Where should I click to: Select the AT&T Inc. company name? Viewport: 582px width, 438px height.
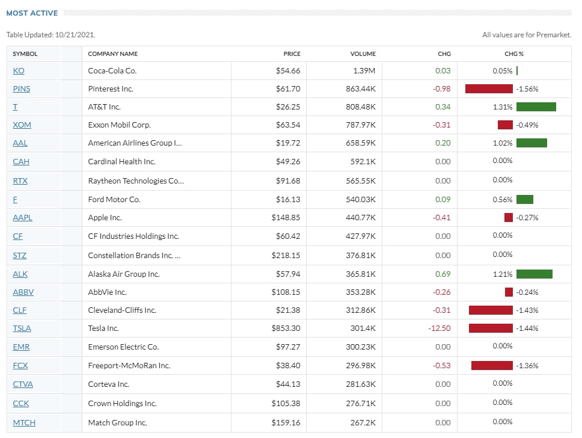pyautogui.click(x=104, y=107)
